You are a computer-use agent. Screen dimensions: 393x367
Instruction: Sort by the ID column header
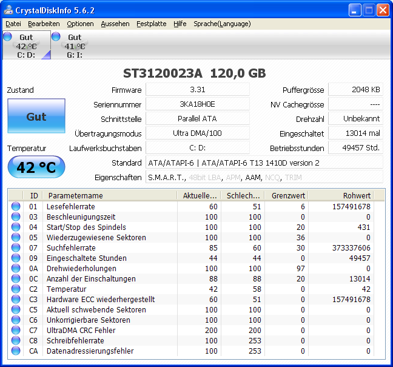[x=33, y=195]
